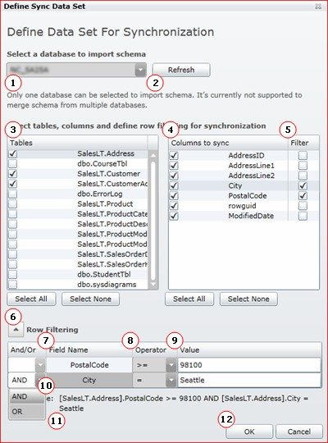328x443 pixels.
Task: Check the dbo.StudentTbl table checkbox
Action: tap(13, 274)
